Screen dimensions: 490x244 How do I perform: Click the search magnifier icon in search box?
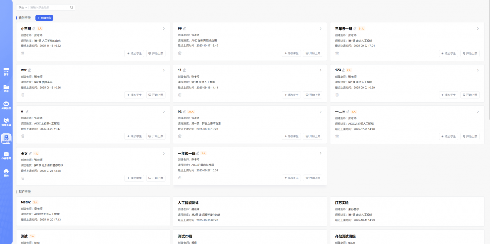click(x=72, y=8)
